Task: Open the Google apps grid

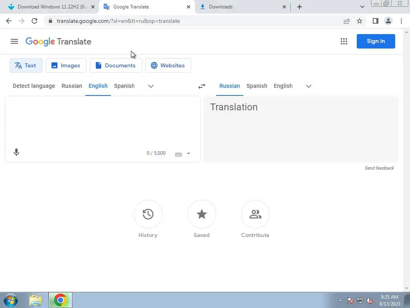Action: pos(344,41)
